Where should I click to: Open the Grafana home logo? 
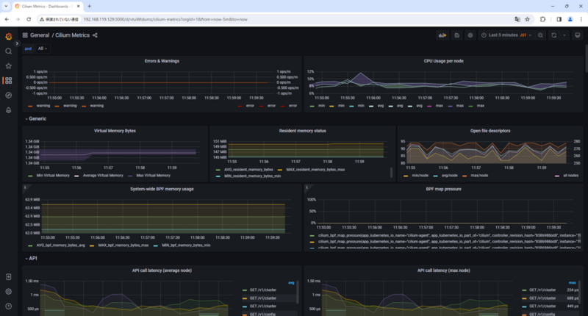8,36
